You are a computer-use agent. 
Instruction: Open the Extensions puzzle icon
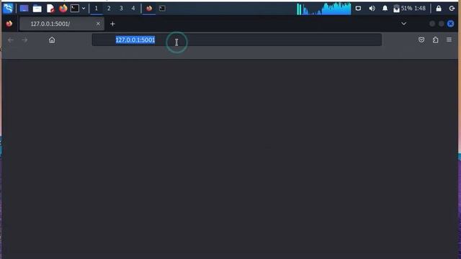coord(435,40)
